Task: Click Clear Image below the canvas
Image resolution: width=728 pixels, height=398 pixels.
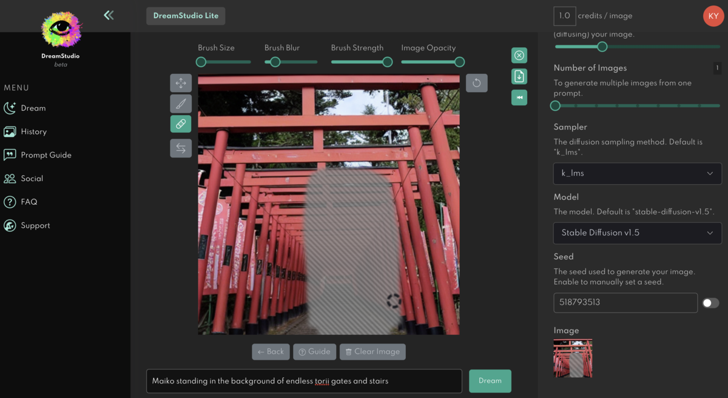Action: pyautogui.click(x=372, y=352)
